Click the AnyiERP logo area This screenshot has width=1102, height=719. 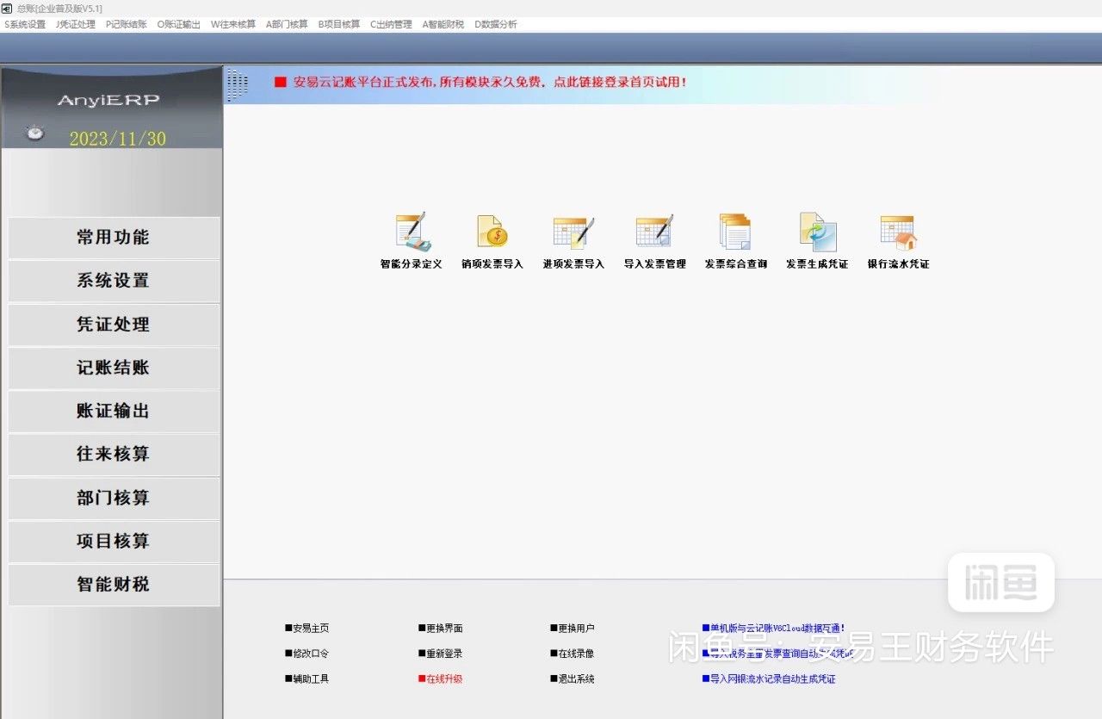click(x=112, y=99)
